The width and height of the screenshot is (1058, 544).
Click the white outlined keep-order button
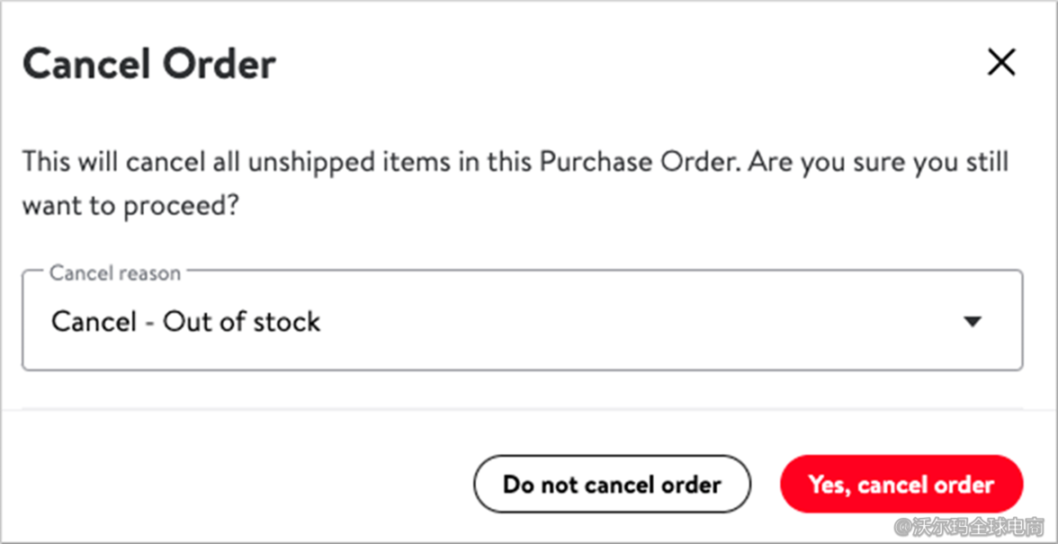click(x=612, y=485)
